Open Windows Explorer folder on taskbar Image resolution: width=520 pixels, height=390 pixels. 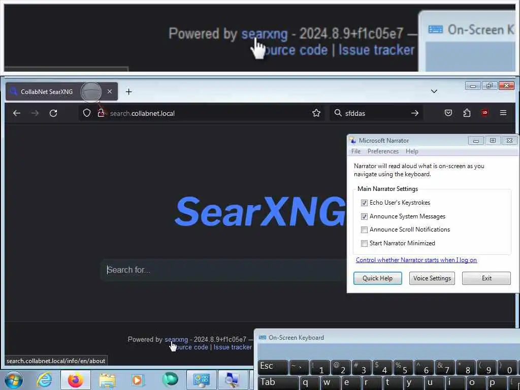point(107,380)
